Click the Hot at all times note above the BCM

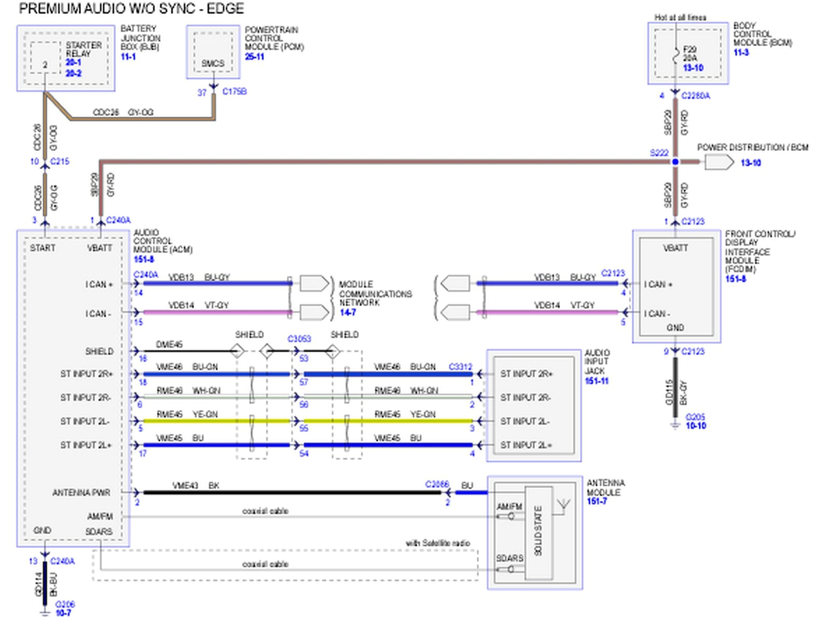point(680,17)
